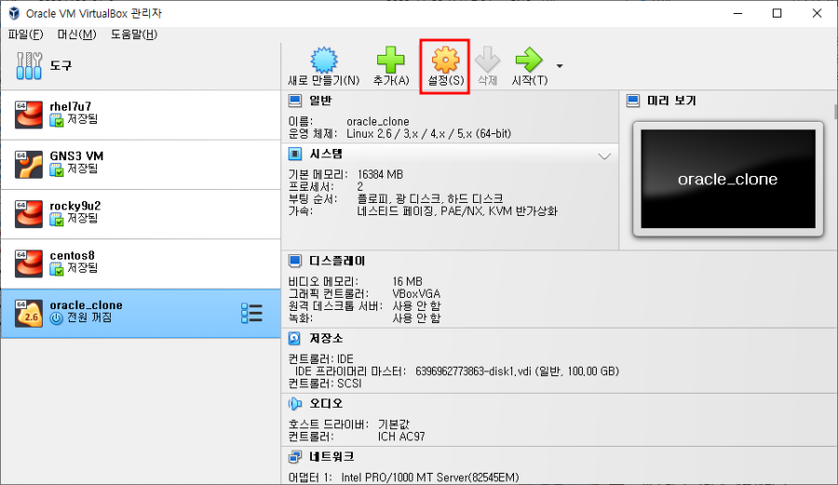The width and height of the screenshot is (838, 485).
Task: Start the VM with 시작(T) arrow
Action: coord(529,60)
